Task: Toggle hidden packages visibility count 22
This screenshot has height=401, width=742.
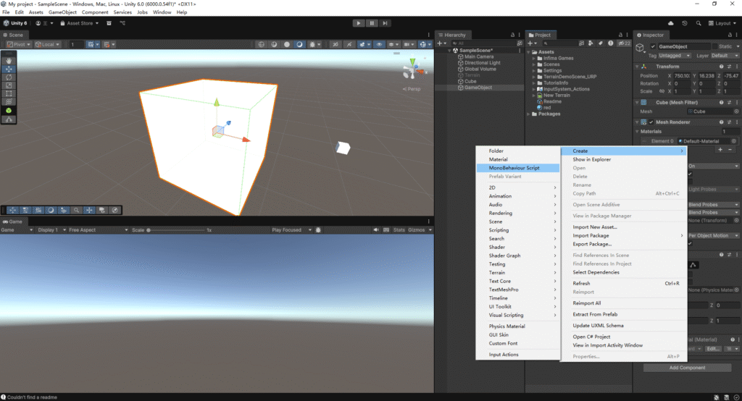Action: pos(624,43)
